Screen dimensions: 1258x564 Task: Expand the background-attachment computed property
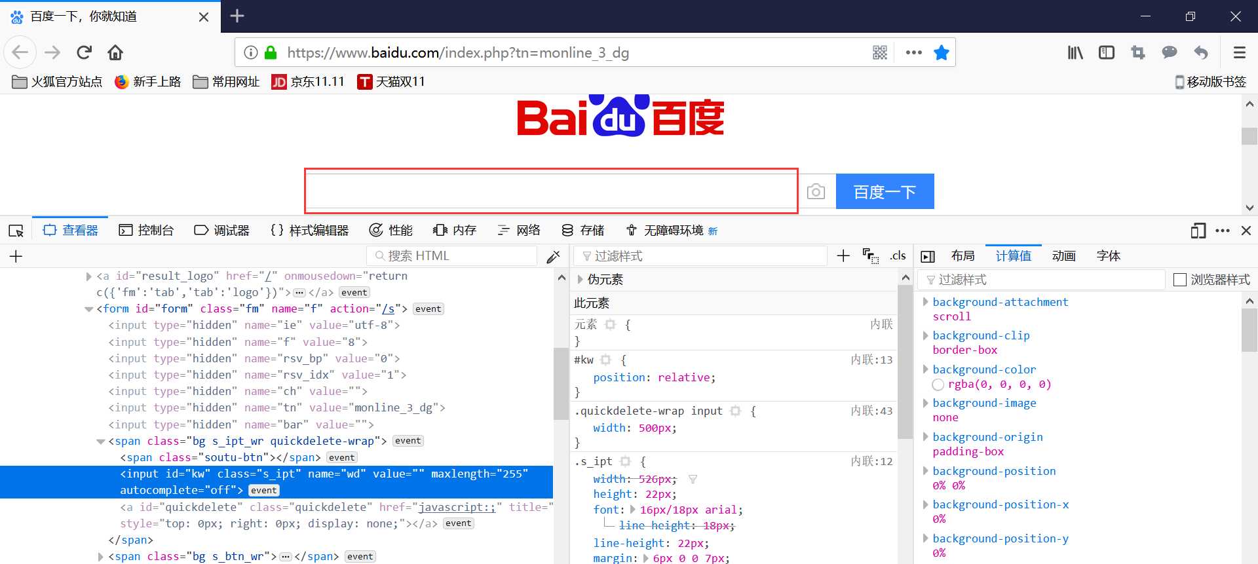926,302
